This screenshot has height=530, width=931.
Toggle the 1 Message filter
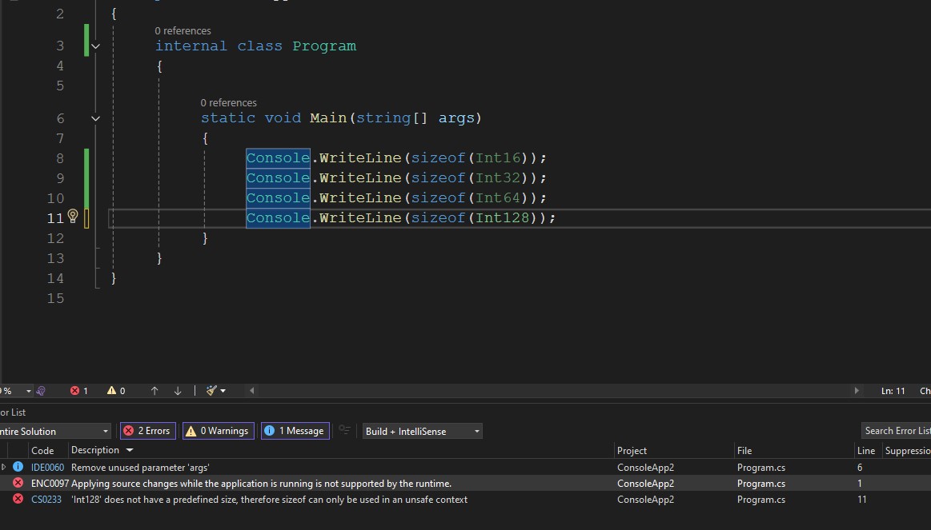click(x=295, y=431)
